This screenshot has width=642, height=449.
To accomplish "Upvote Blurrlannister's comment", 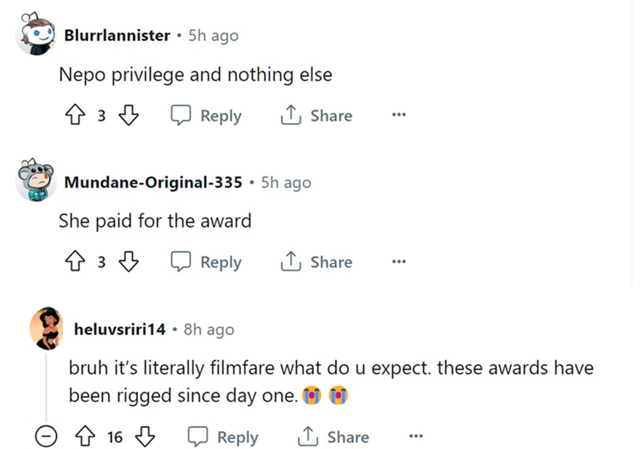I will pos(74,116).
